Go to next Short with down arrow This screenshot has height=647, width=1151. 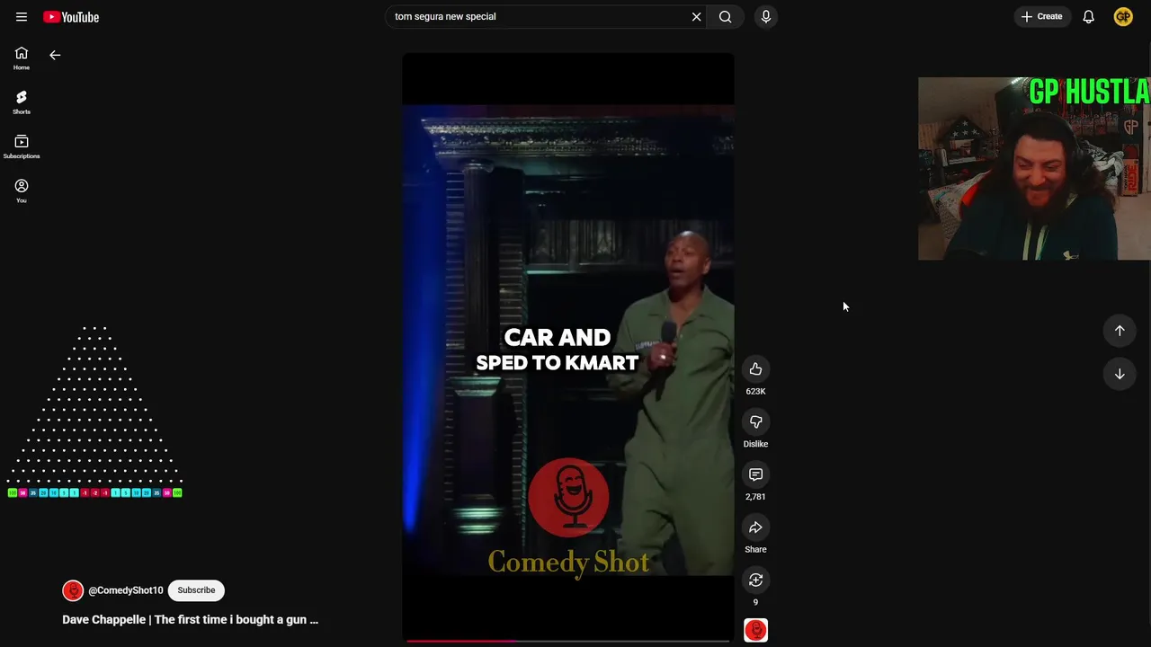click(1120, 374)
